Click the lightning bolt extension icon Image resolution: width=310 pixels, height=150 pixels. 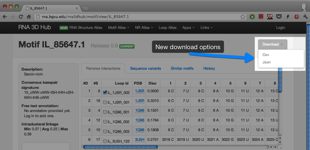pos(288,17)
